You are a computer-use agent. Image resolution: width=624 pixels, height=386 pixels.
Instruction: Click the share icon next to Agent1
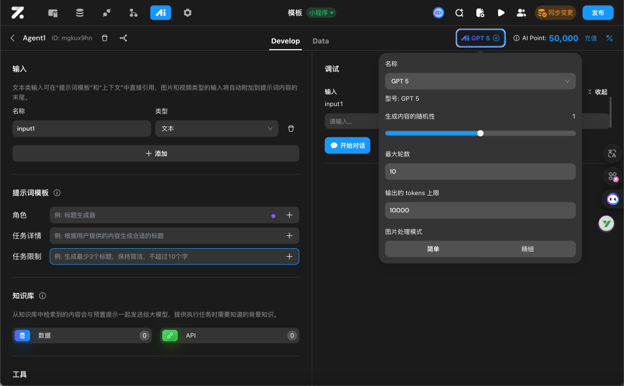click(124, 38)
